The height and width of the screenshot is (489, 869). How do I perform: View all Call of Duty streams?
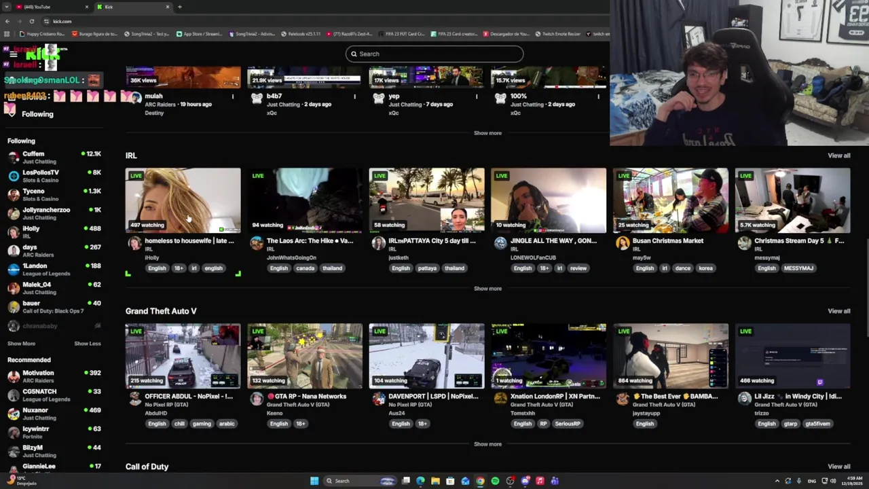coord(838,467)
